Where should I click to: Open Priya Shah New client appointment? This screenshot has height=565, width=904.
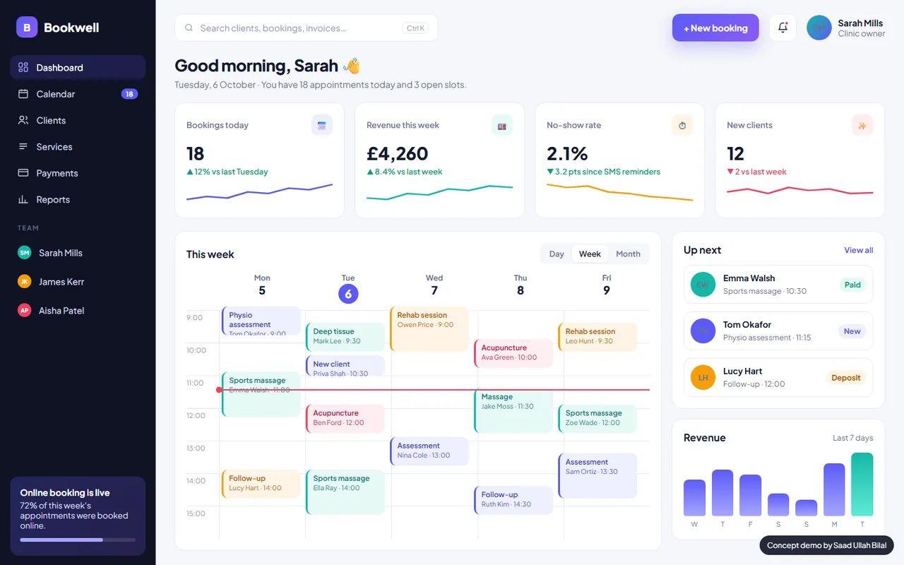(345, 366)
